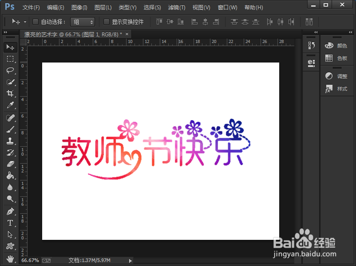Screen dimensions: 356x266
Task: Open the tool preset picker arrow
Action: point(25,22)
